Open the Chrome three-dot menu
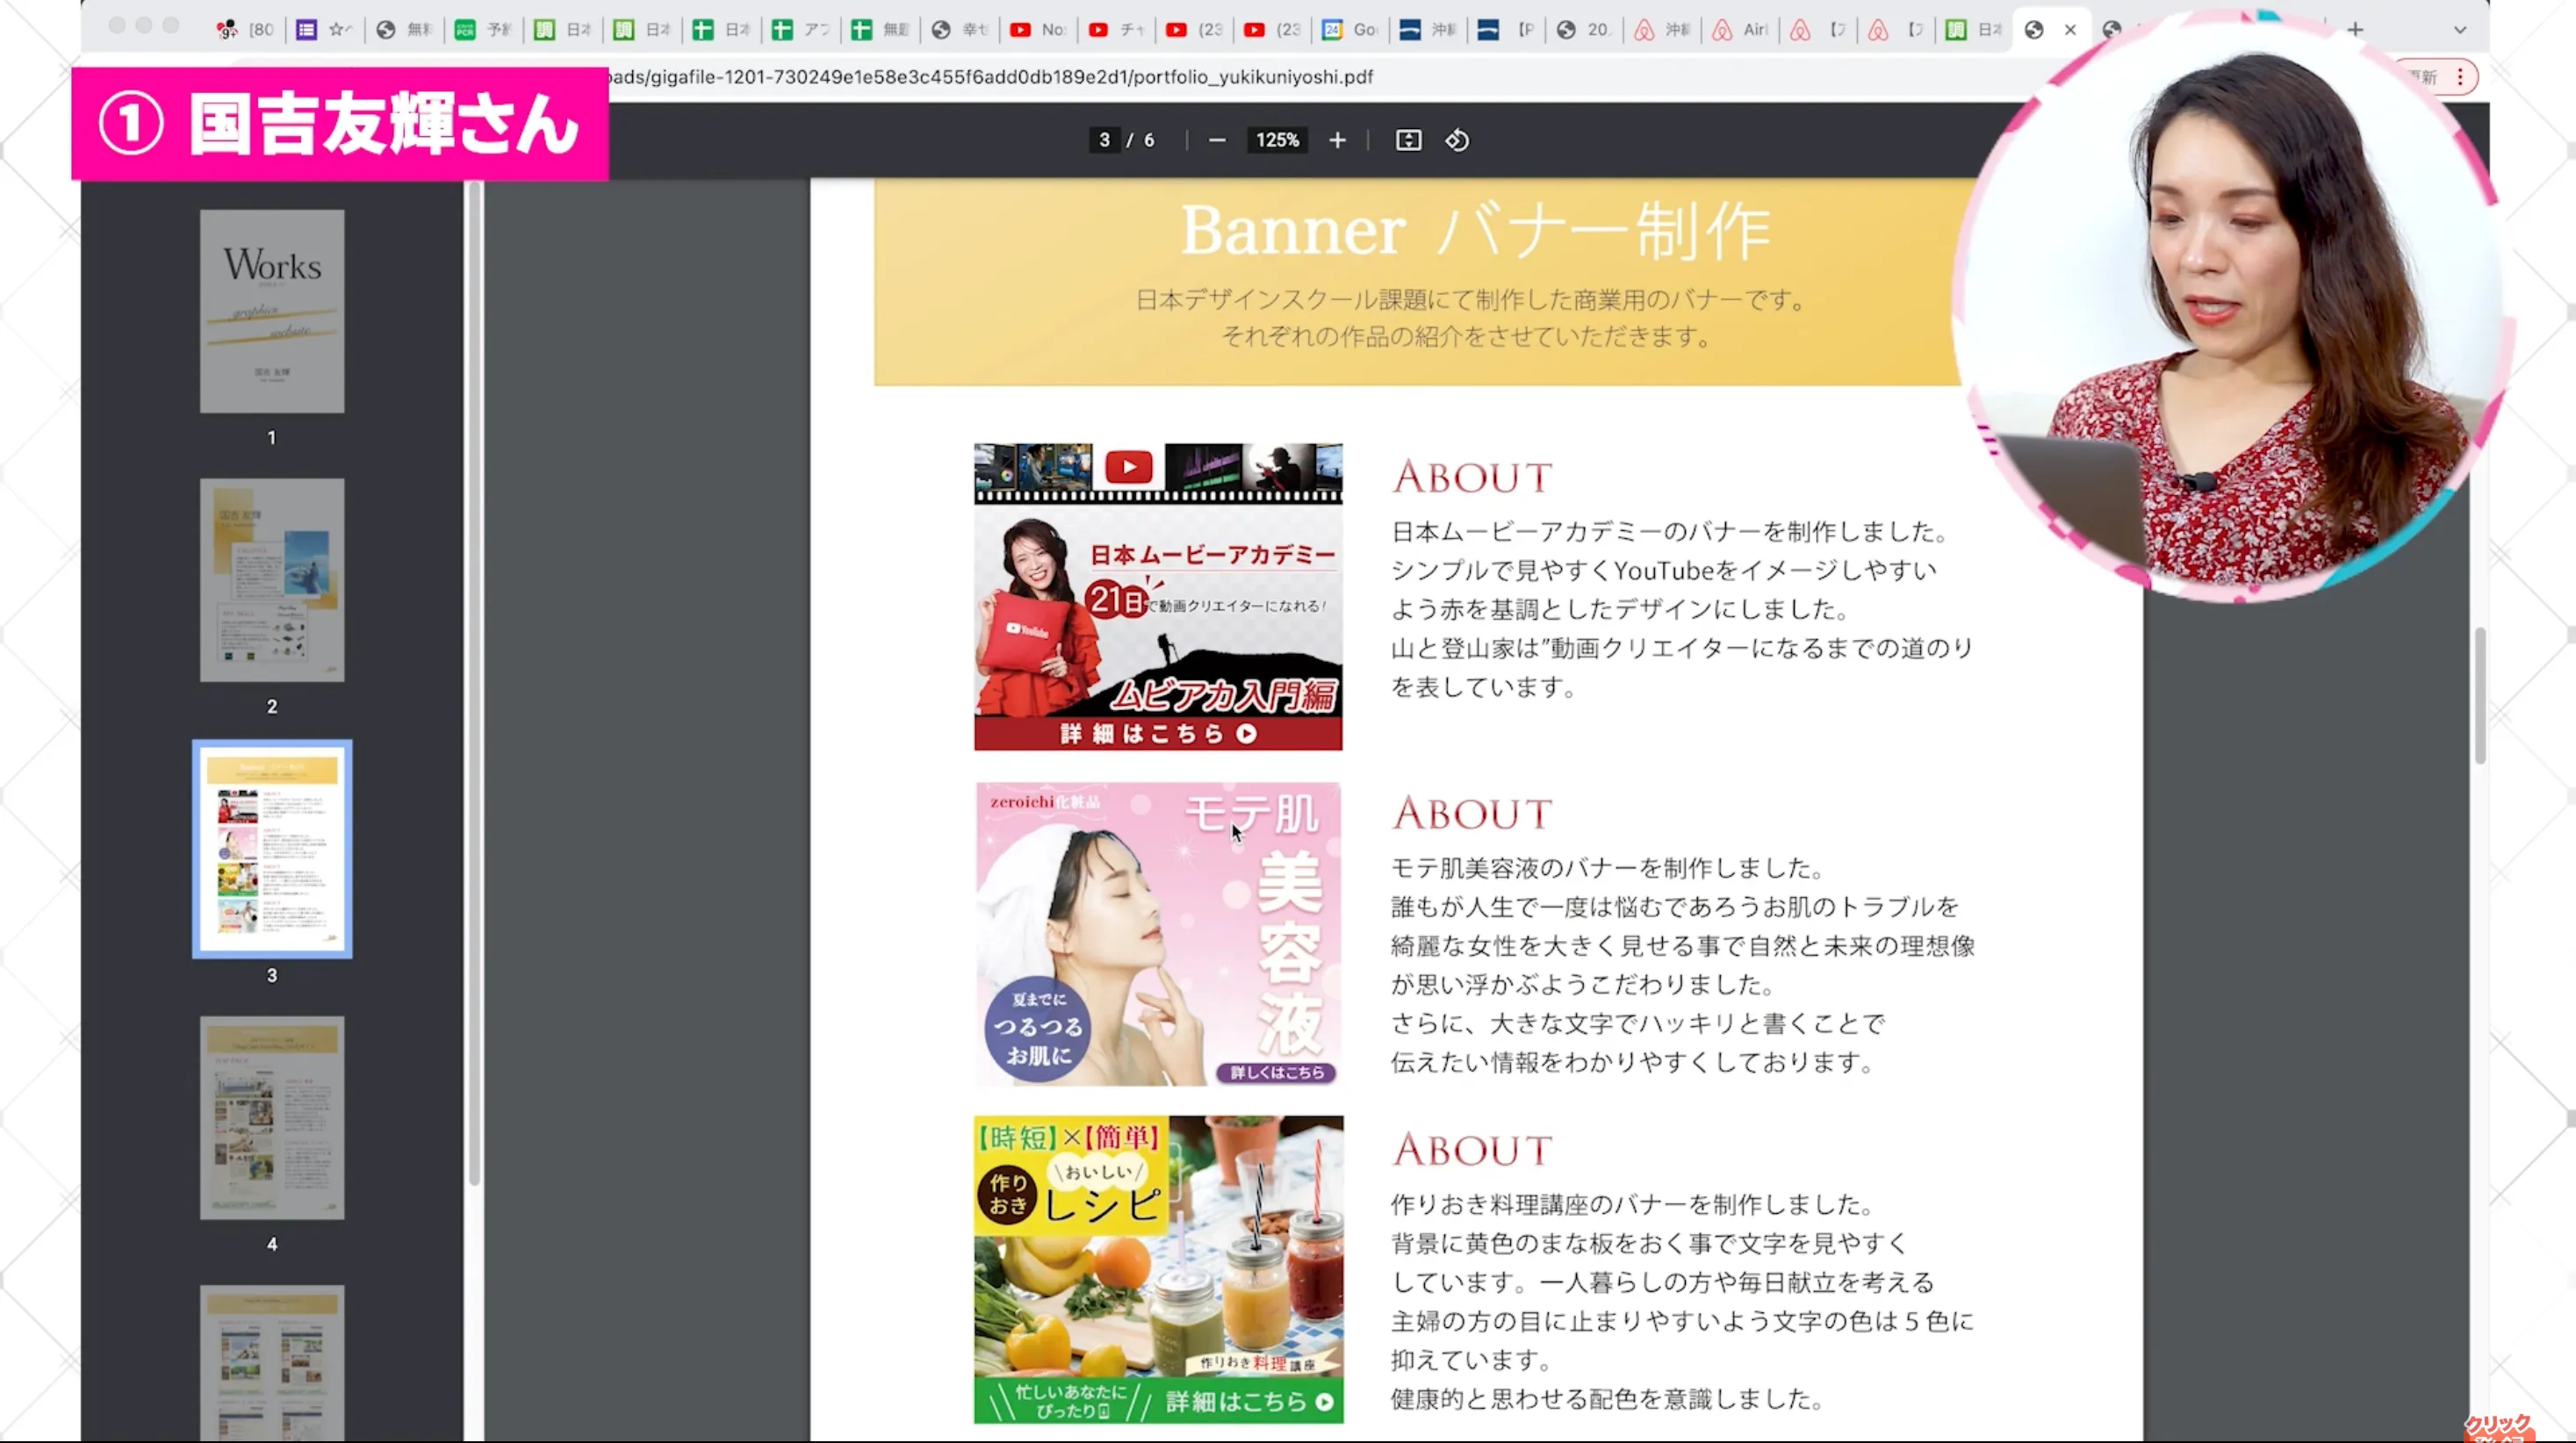This screenshot has width=2576, height=1443. pyautogui.click(x=2460, y=77)
